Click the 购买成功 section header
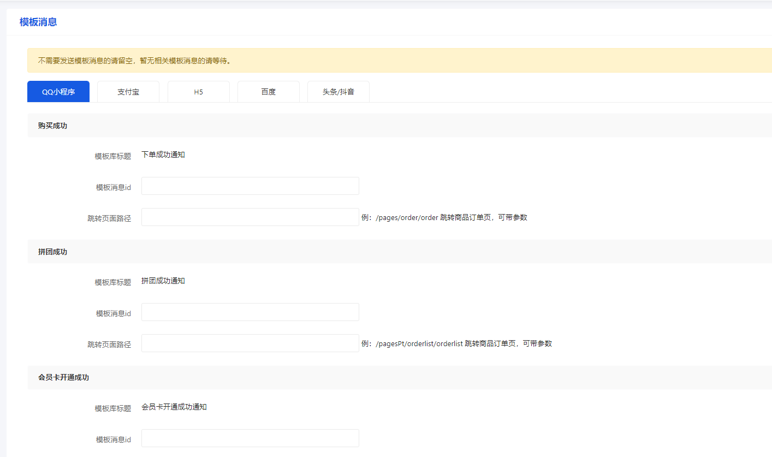Image resolution: width=772 pixels, height=457 pixels. (53, 126)
